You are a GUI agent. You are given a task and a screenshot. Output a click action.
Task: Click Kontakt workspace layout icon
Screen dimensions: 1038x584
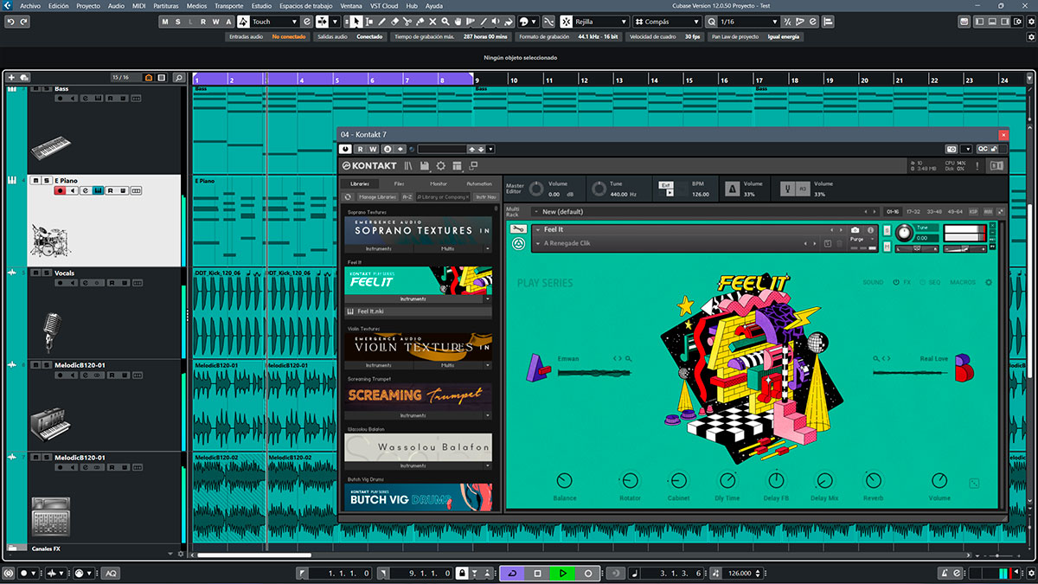coord(457,165)
